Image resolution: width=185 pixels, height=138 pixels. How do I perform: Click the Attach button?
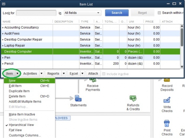(x=93, y=73)
